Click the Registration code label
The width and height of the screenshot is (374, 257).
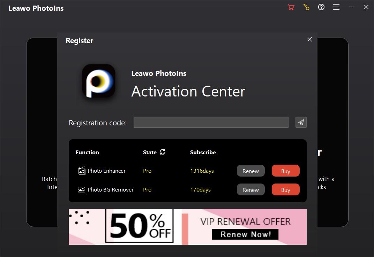point(98,123)
